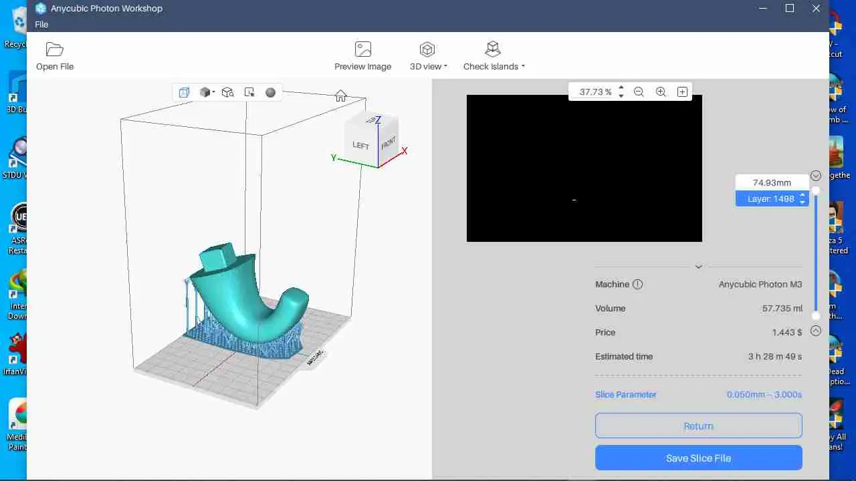Click the Slice Parameter link
The height and width of the screenshot is (481, 856).
click(626, 395)
